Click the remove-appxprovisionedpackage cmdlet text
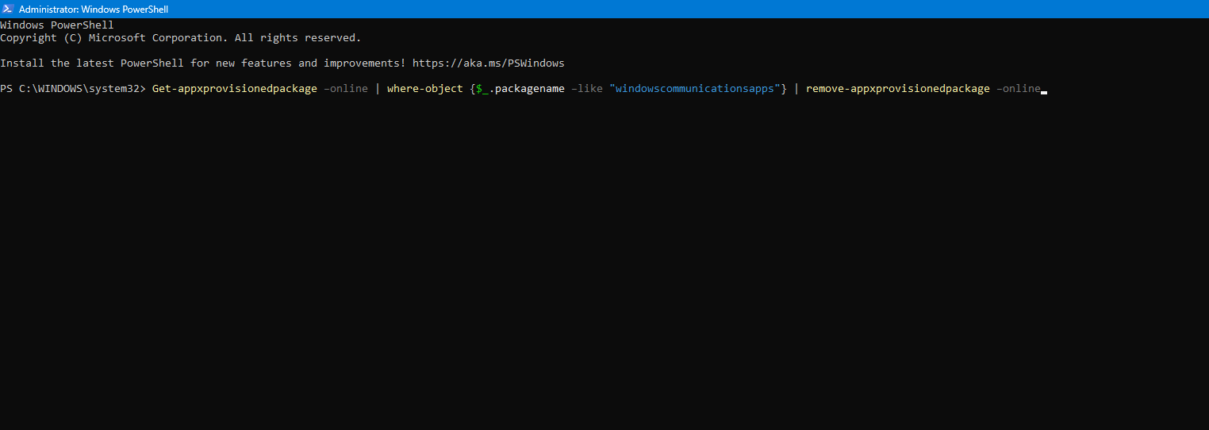Image resolution: width=1209 pixels, height=430 pixels. (x=898, y=88)
